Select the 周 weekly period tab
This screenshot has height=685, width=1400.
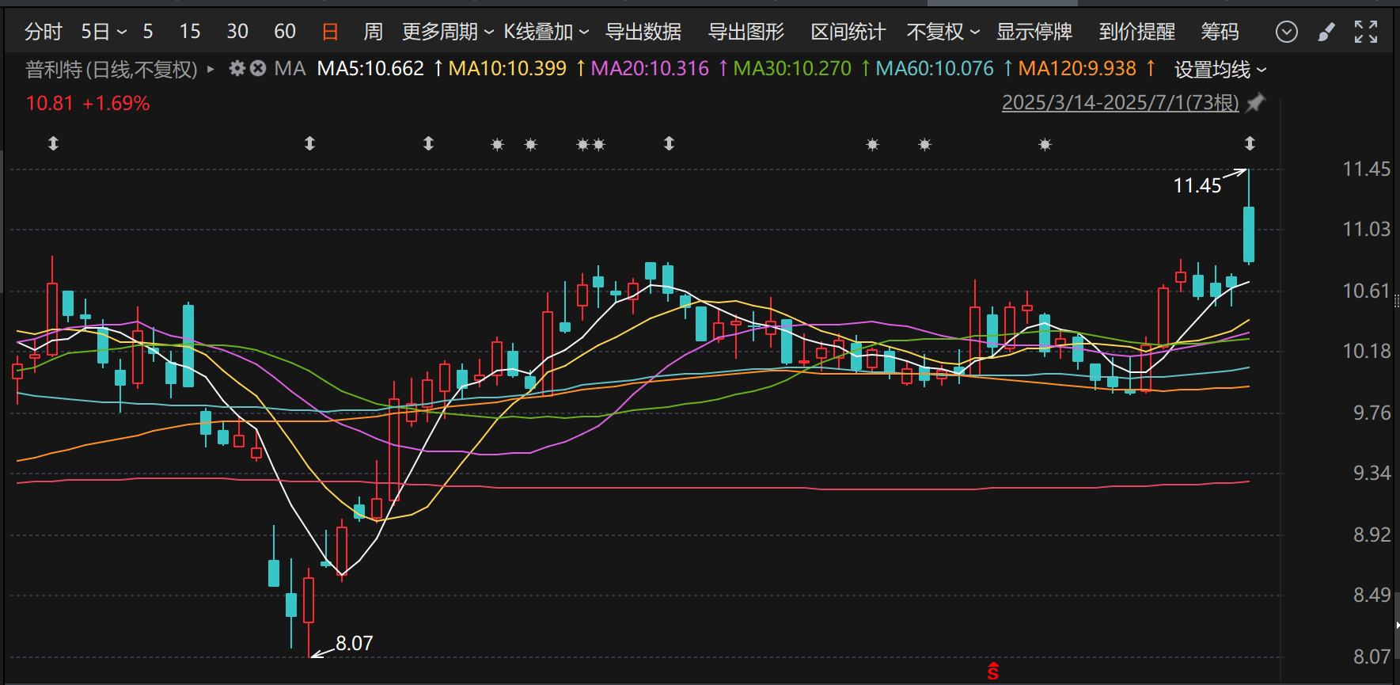click(373, 32)
